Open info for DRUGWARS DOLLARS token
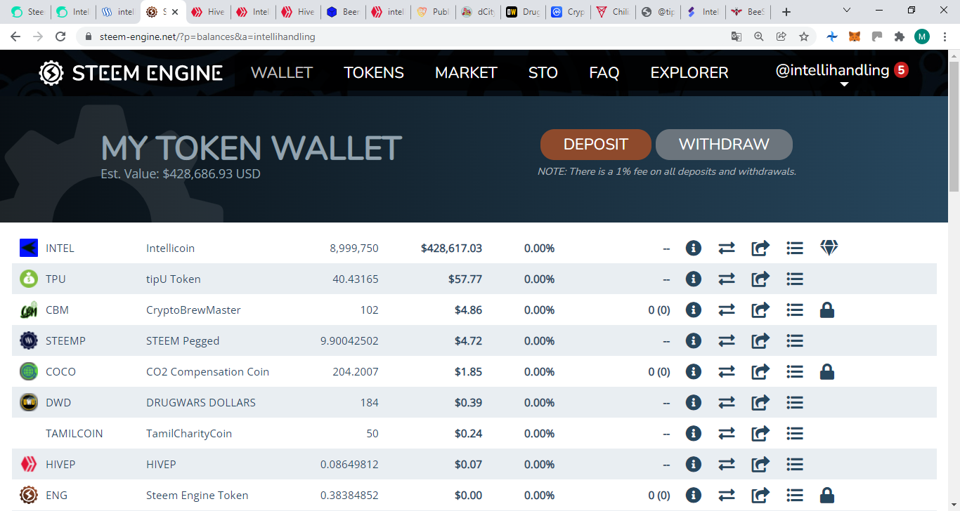The height and width of the screenshot is (511, 960). pos(694,402)
